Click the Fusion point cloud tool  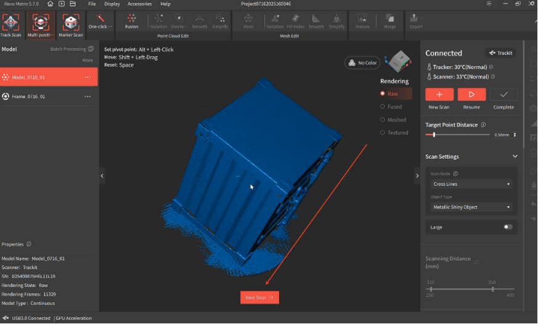pyautogui.click(x=131, y=21)
